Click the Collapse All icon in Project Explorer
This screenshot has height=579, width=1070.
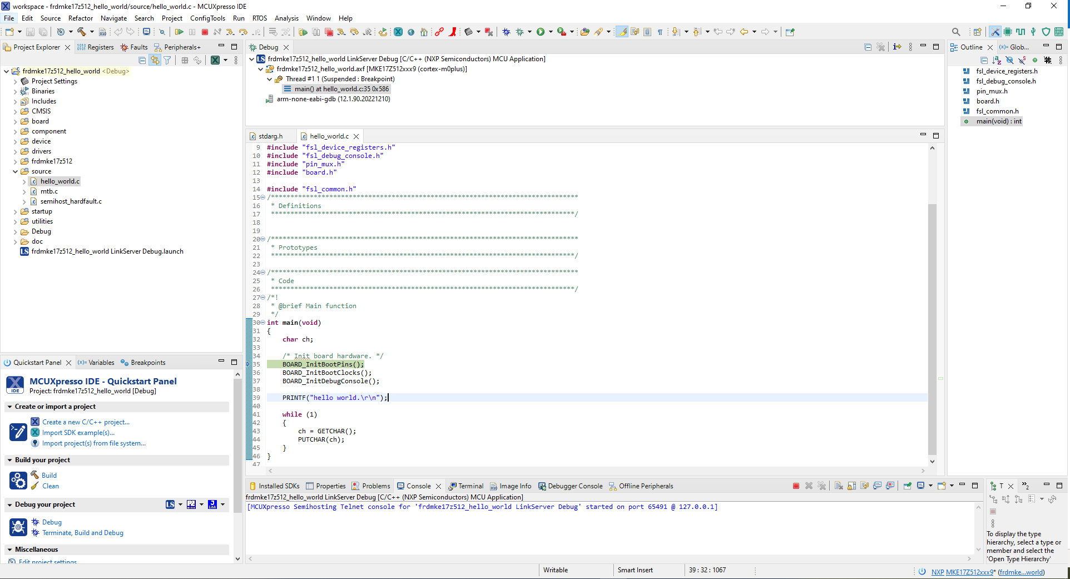[x=142, y=60]
